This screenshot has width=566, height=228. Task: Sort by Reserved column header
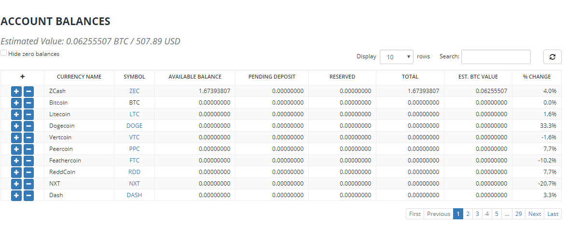tap(342, 77)
